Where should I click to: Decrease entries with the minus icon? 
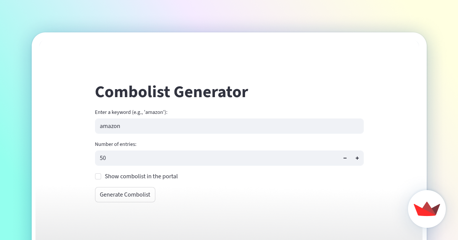point(345,158)
